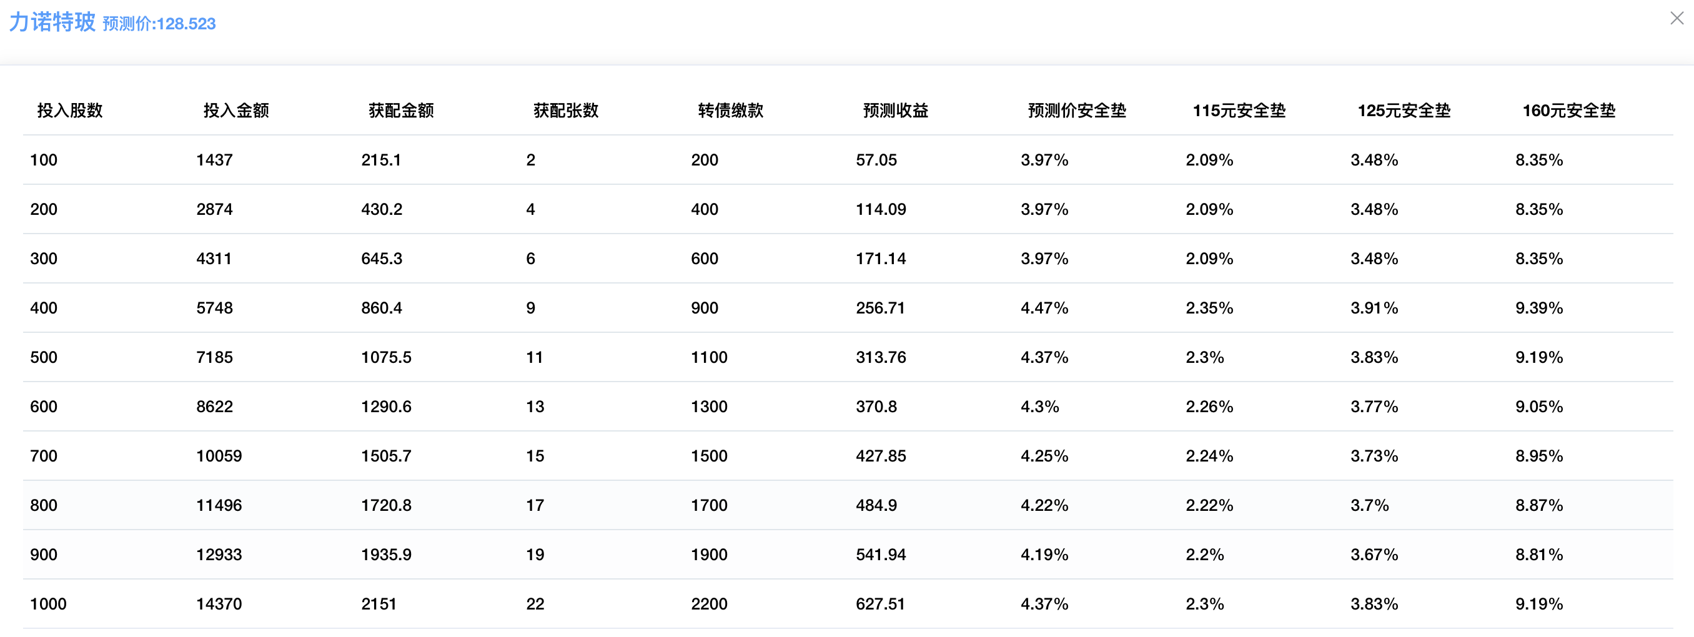Click the 力诺特玻 title link
Screen dimensions: 1694x637
pyautogui.click(x=52, y=22)
